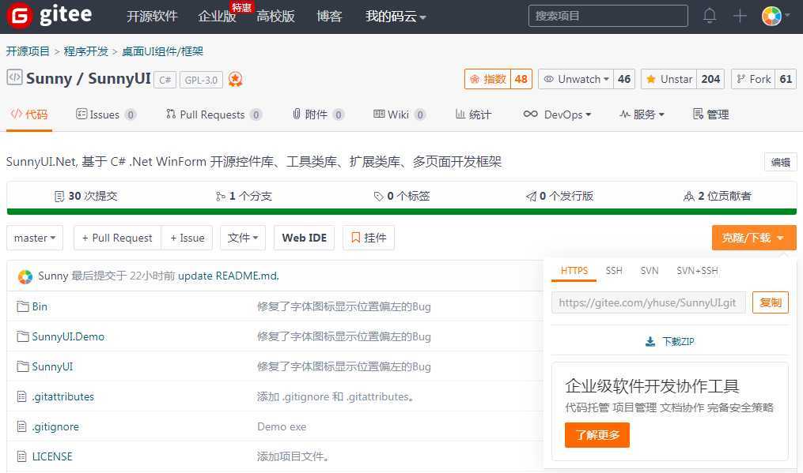Screen dimensions: 803x473
Task: Click the bookmark icon in 挂件 button
Action: [x=355, y=238]
